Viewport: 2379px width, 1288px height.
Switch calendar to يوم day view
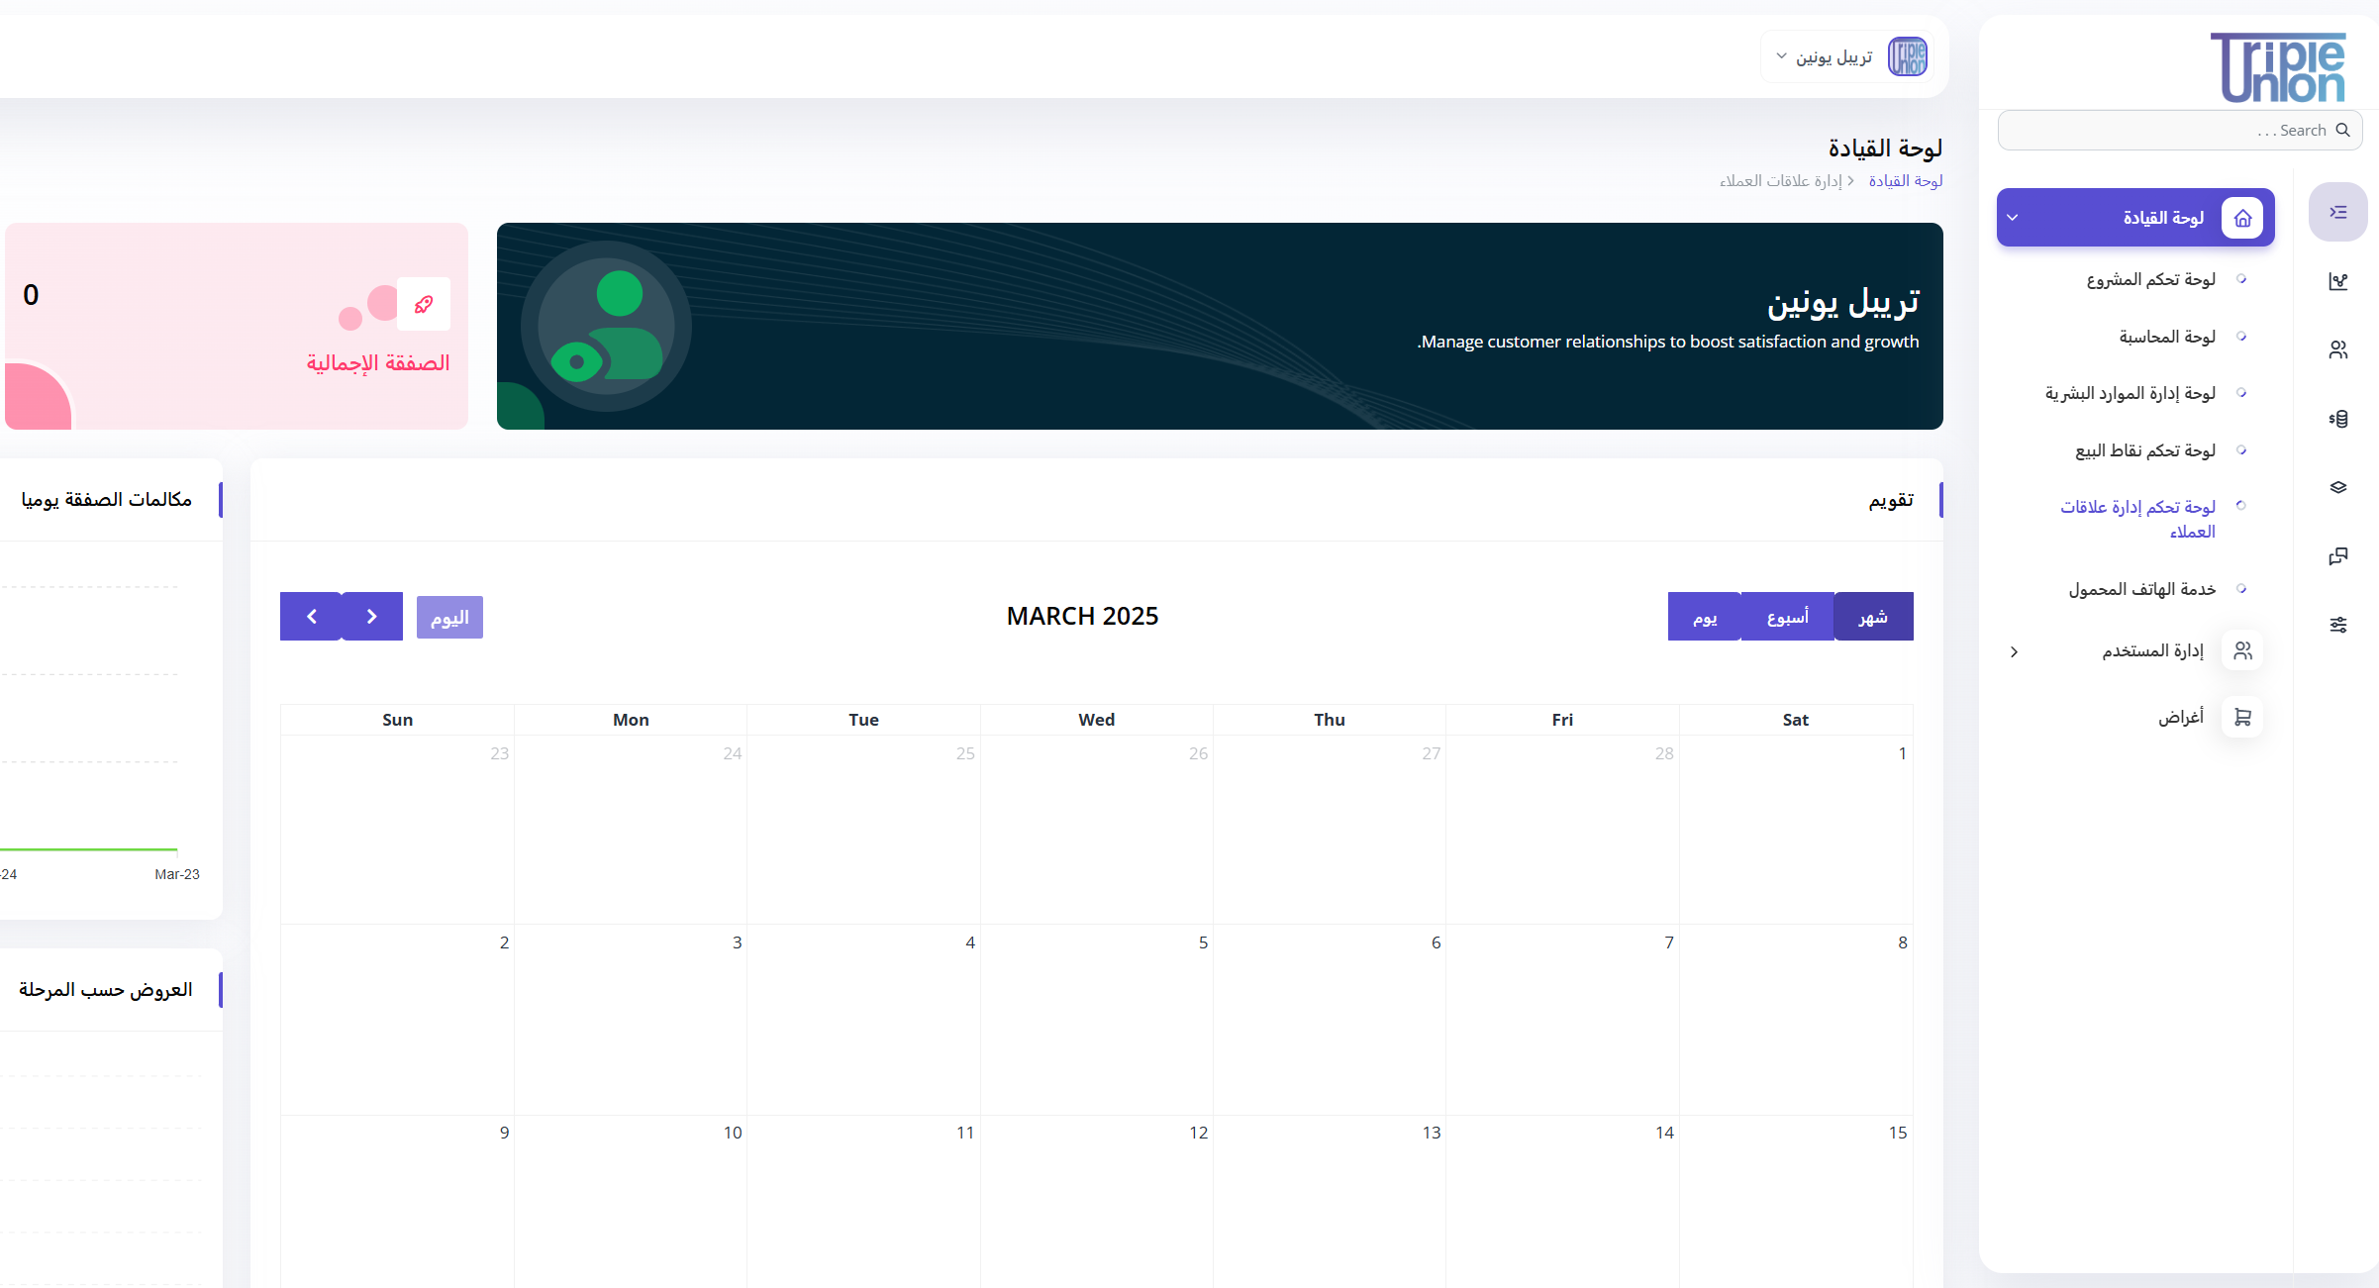click(x=1704, y=617)
